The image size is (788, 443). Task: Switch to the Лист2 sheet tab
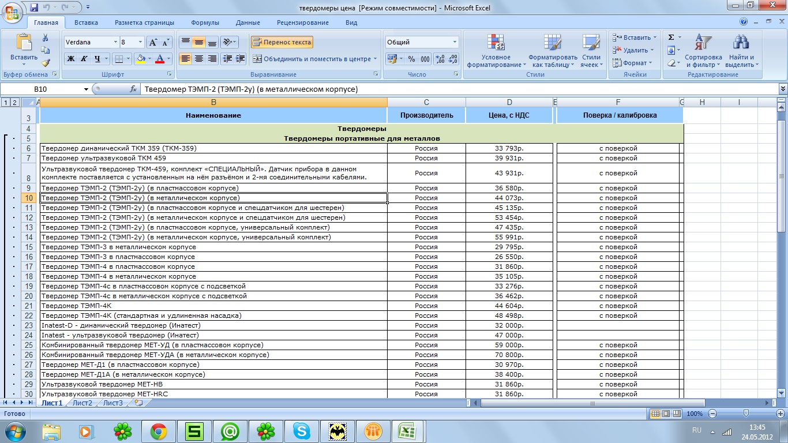82,403
